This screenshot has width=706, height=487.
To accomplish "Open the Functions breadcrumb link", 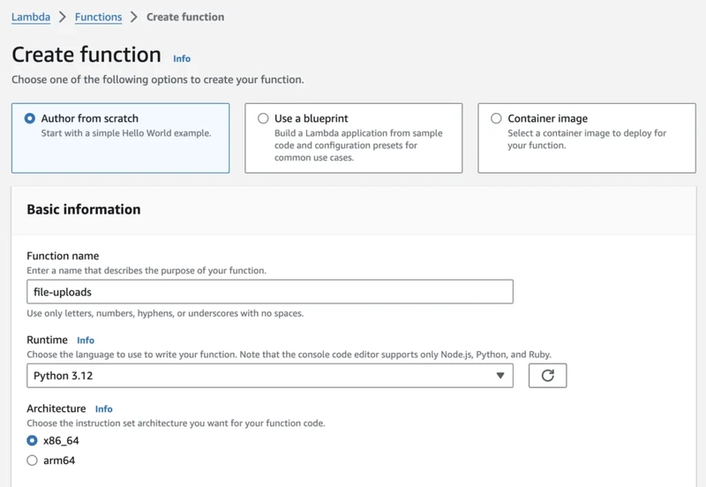I will coord(98,17).
